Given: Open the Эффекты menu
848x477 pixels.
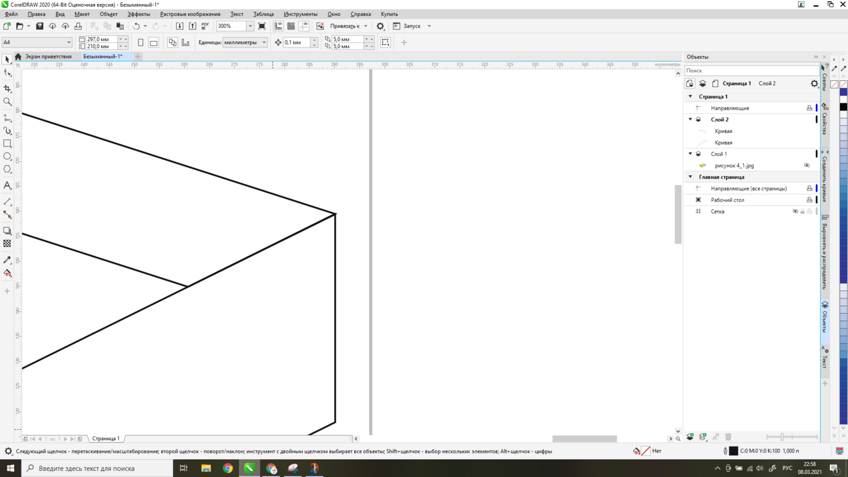Looking at the screenshot, I should coord(139,14).
